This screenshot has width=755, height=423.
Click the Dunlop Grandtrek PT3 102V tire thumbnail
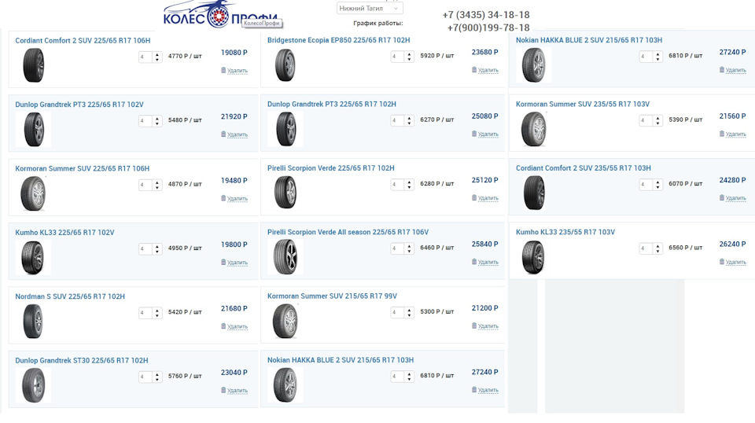33,130
